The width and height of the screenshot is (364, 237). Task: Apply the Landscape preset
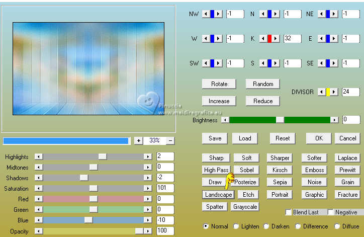pos(218,195)
